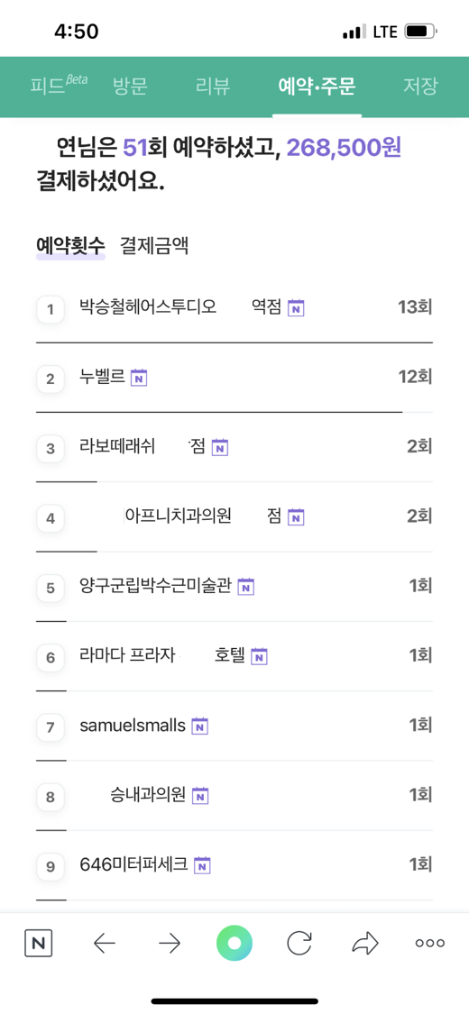
Task: Tap booking icon beside samuelsmalls
Action: click(x=200, y=726)
